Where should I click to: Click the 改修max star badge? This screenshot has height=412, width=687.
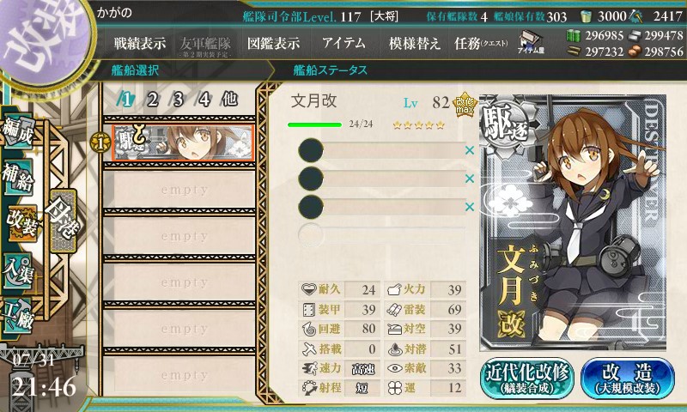pos(465,105)
